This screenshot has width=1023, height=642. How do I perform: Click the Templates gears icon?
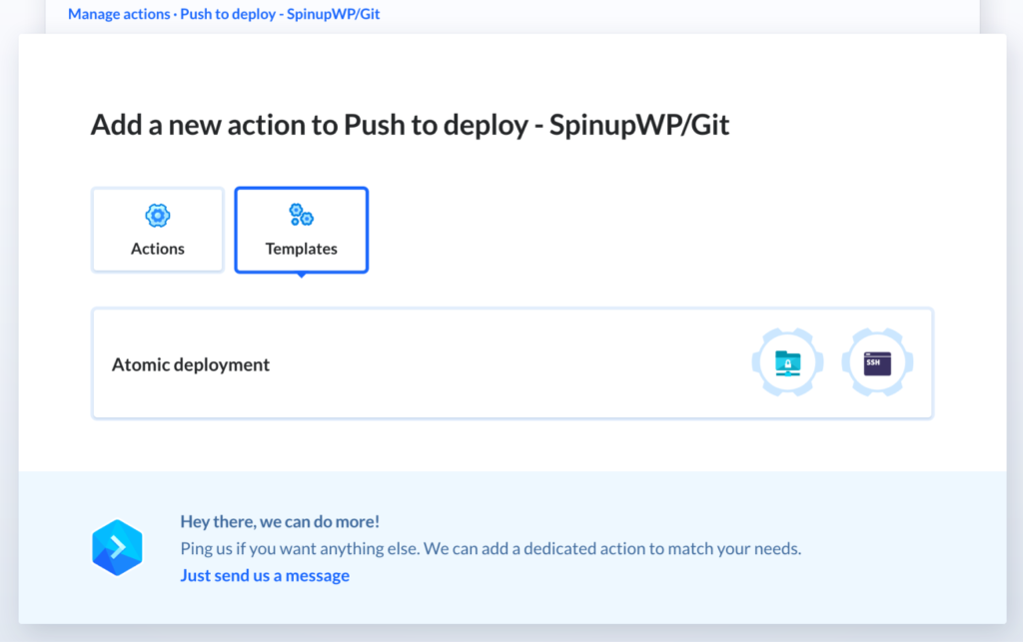point(301,214)
